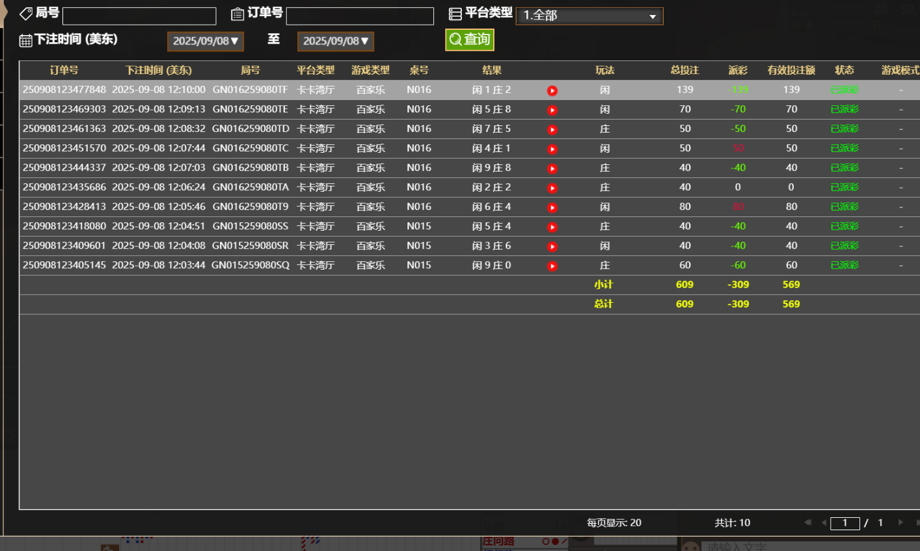Viewport: 920px width, 551px height.
Task: Click the 订单号 order number input field
Action: (x=360, y=16)
